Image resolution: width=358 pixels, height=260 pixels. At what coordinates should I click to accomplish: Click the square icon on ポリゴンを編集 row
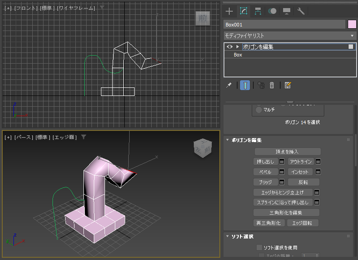coord(351,47)
